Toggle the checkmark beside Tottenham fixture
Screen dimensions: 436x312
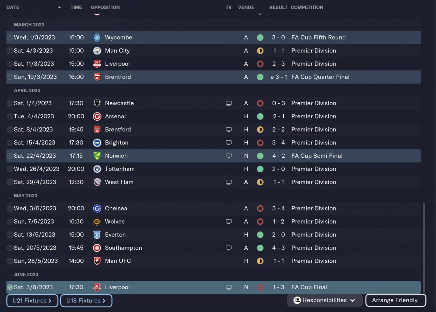pyautogui.click(x=10, y=169)
